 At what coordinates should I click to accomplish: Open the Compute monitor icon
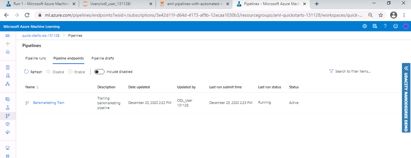pos(8,148)
